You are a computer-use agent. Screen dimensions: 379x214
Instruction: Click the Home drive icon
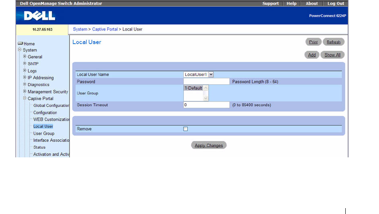click(x=20, y=44)
